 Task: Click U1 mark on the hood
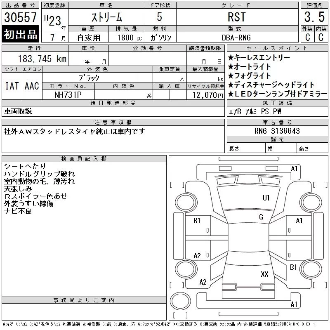(x=266, y=198)
